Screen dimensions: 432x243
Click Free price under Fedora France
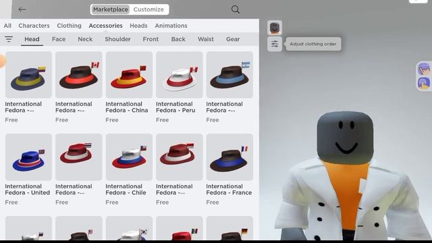[213, 202]
